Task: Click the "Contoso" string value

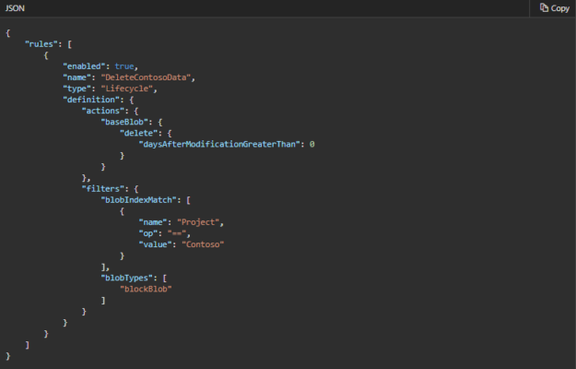Action: click(203, 244)
